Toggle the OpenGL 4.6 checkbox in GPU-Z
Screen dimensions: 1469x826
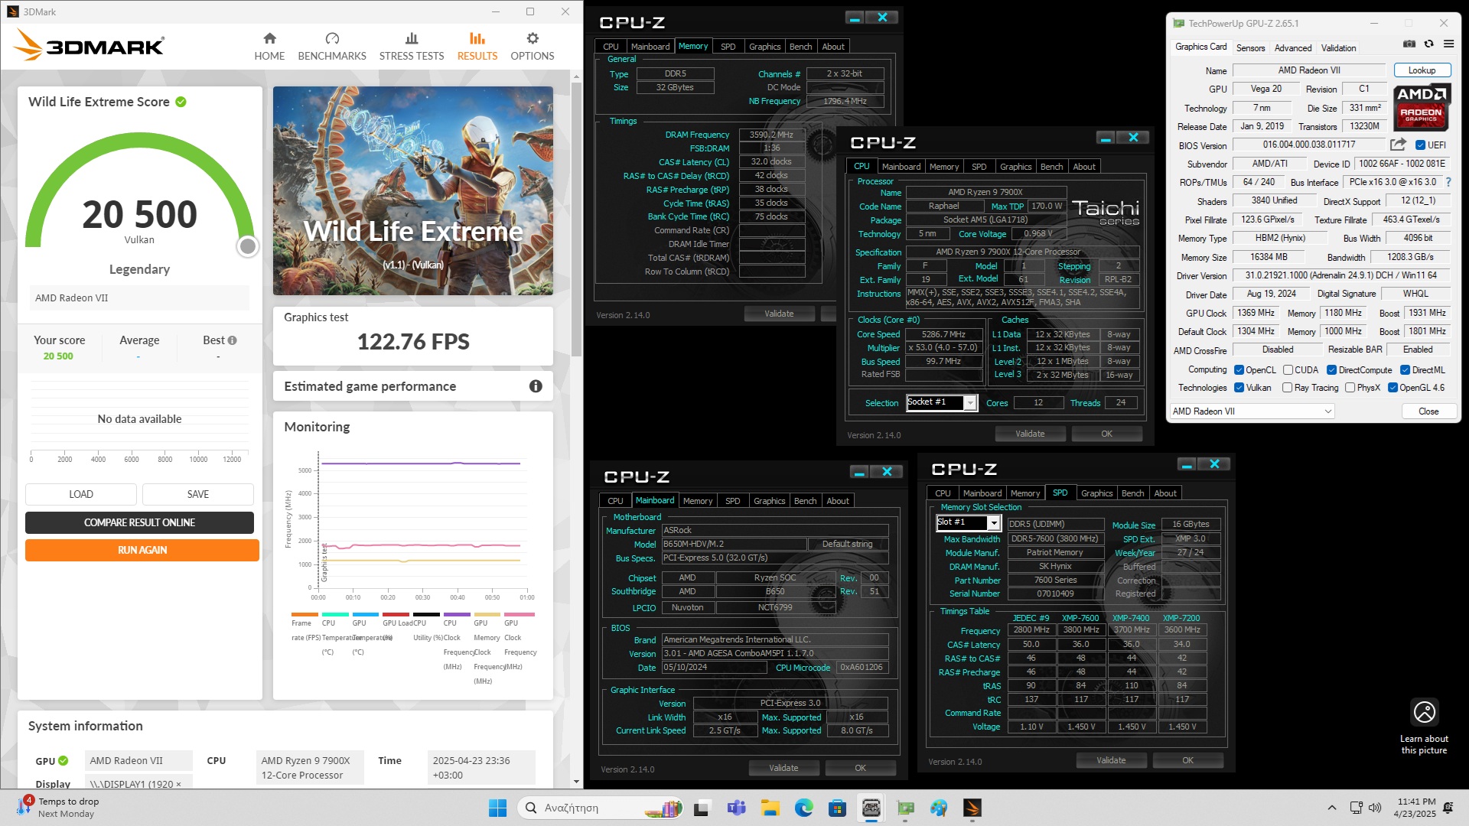[x=1392, y=388]
